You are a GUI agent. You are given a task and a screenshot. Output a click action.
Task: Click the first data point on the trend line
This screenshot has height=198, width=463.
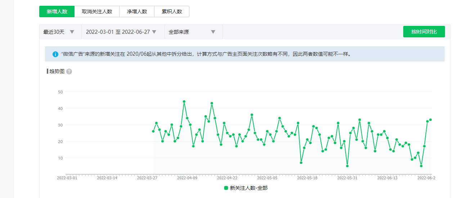[153, 132]
